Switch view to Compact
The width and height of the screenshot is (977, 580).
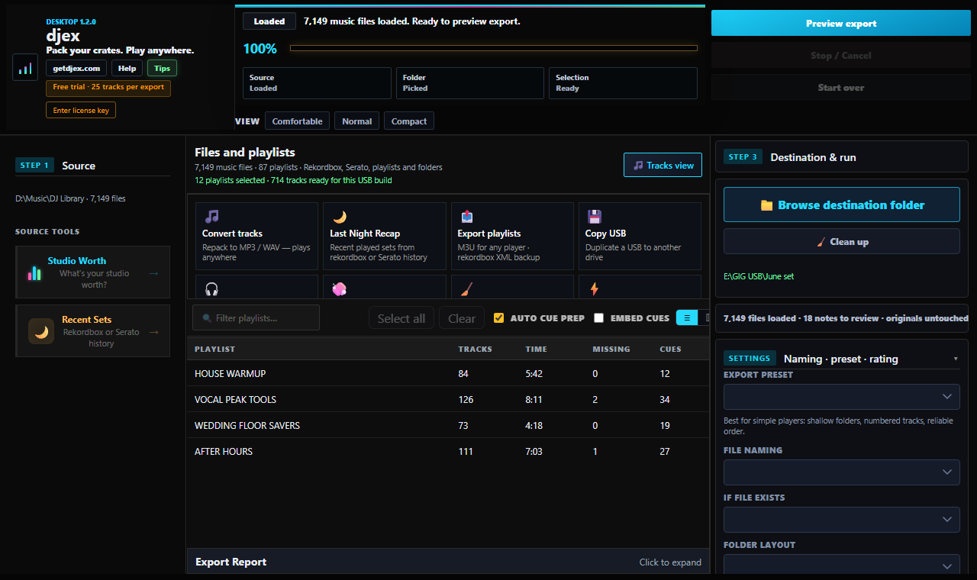coord(409,121)
